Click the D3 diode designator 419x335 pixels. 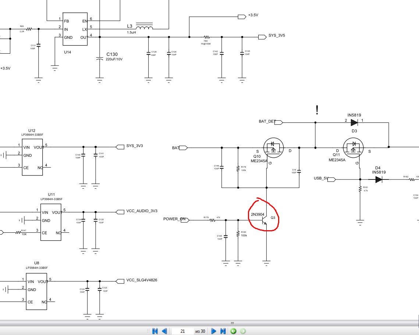354,131
